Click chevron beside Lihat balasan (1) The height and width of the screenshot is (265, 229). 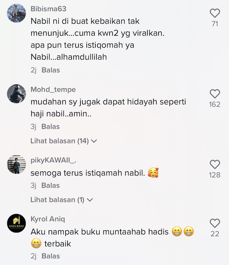coord(90,200)
